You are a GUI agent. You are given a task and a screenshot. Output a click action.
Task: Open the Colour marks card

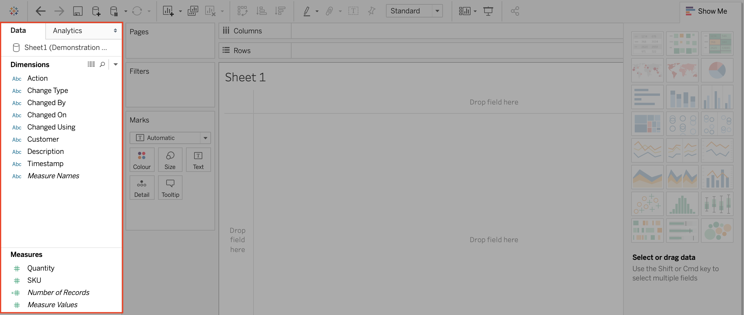(142, 160)
